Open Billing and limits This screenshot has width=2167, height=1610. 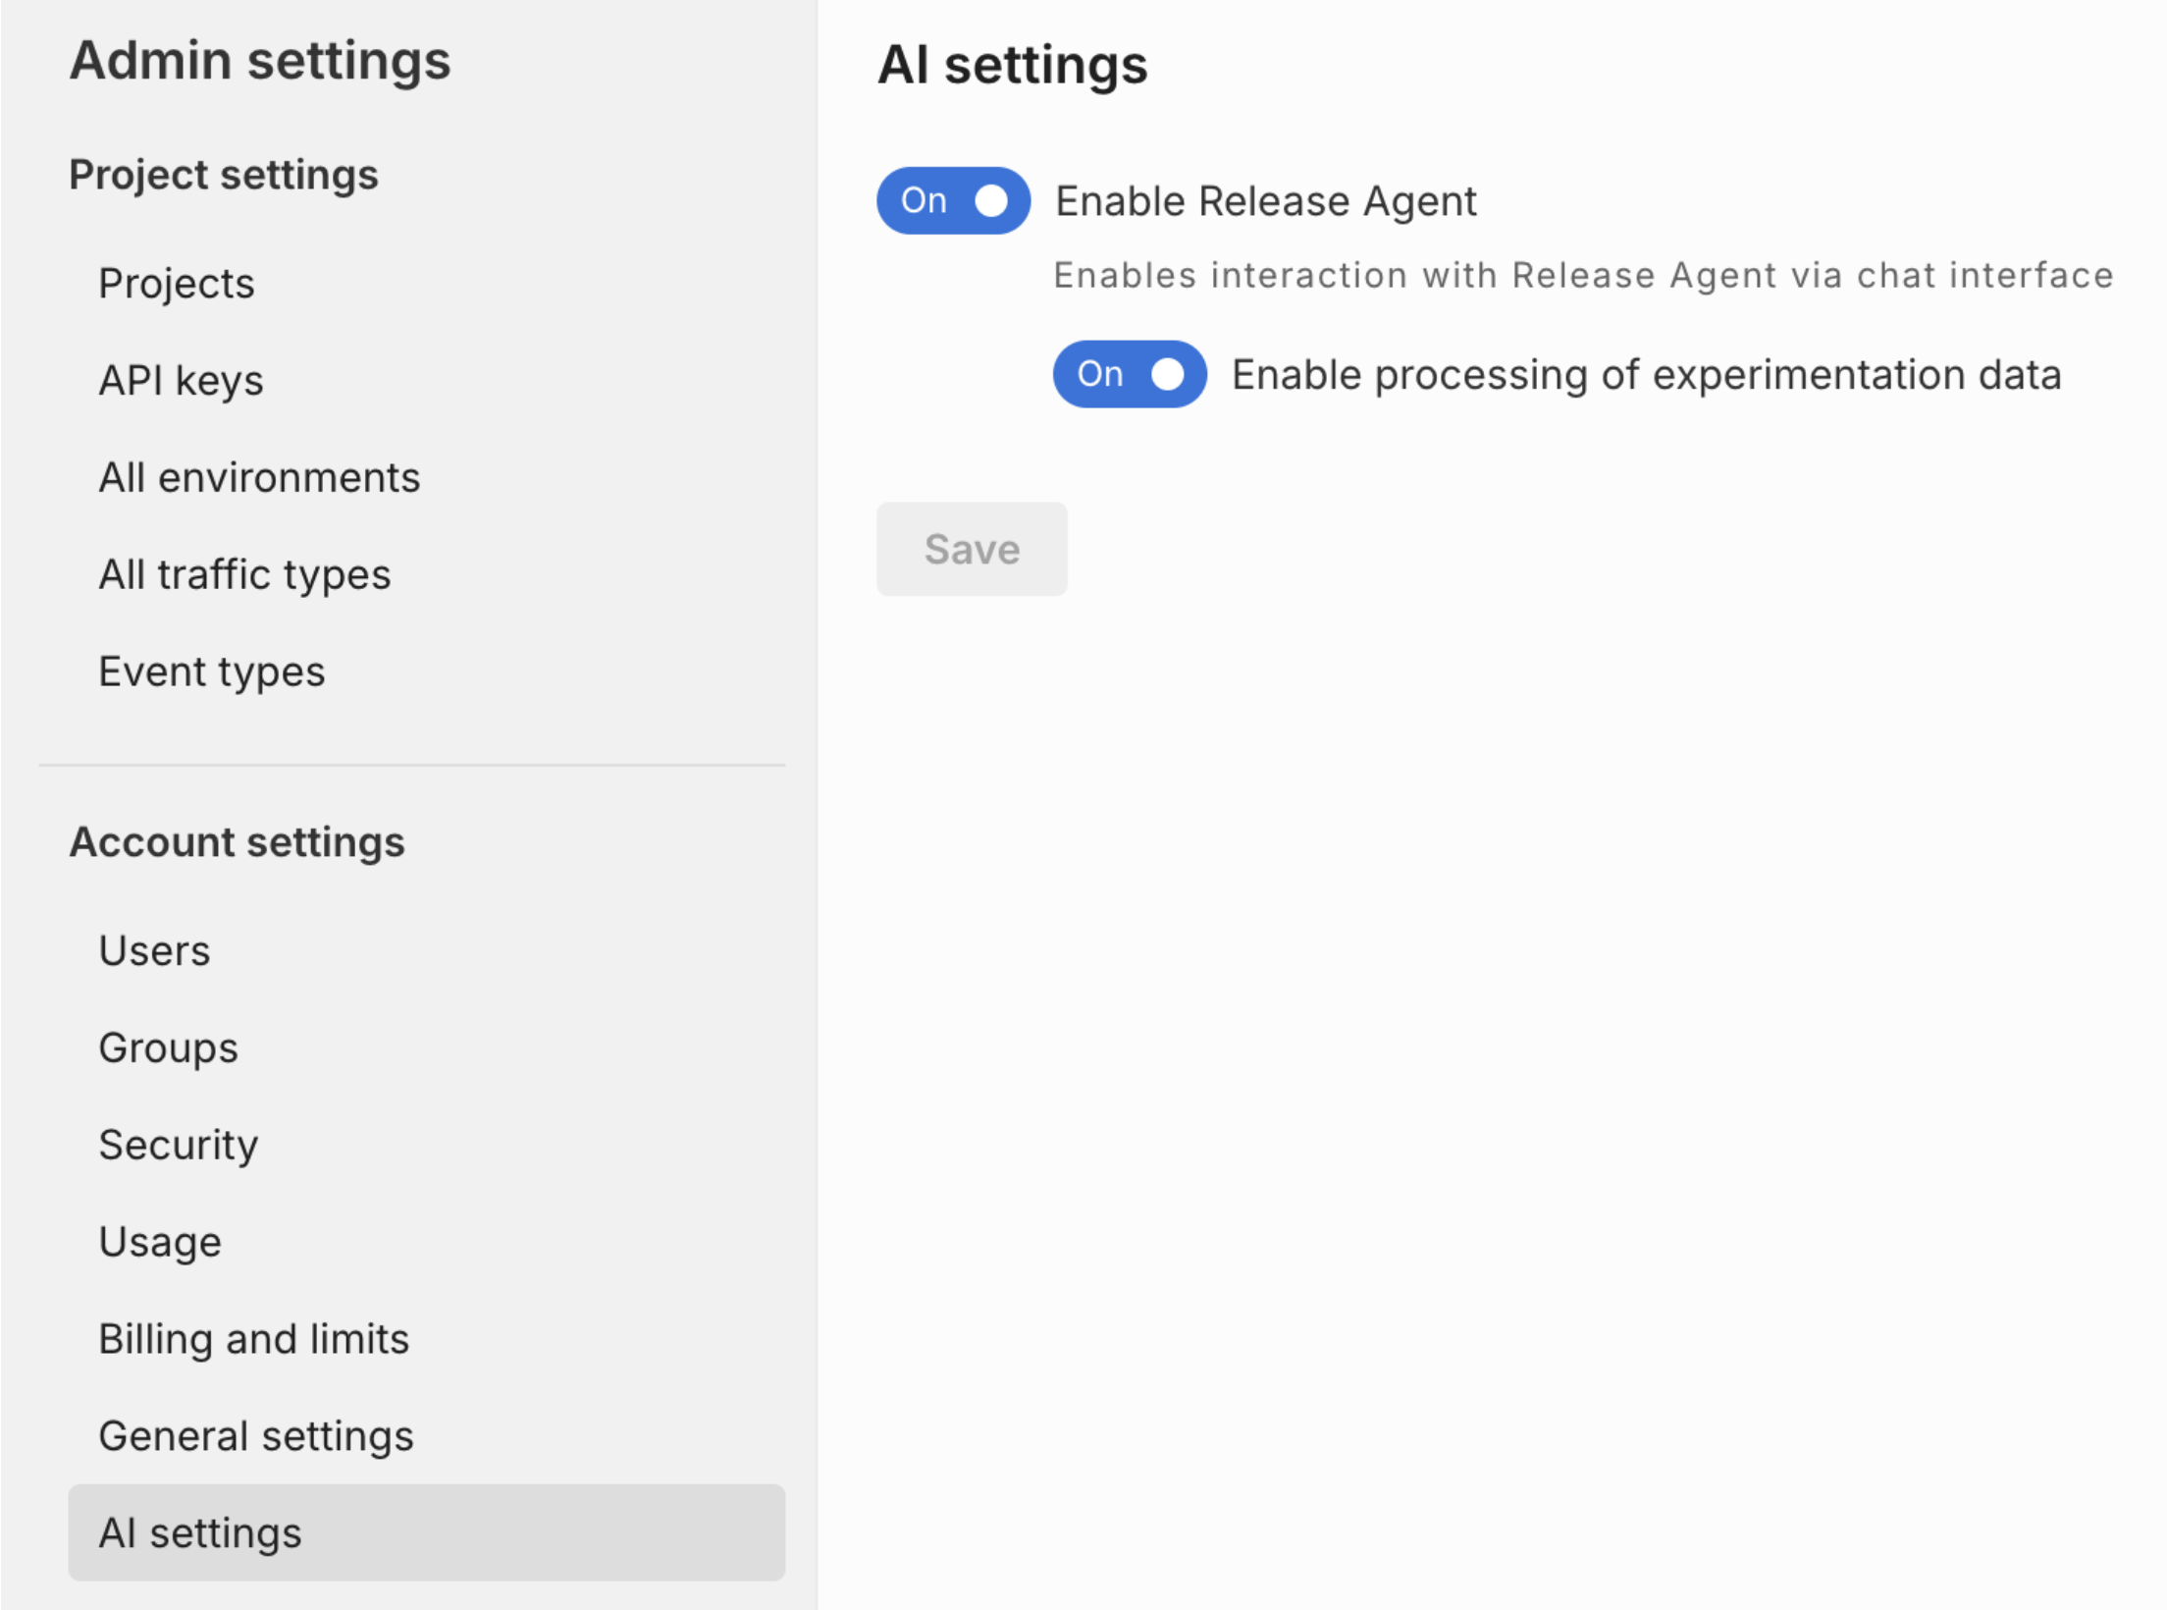click(x=253, y=1338)
